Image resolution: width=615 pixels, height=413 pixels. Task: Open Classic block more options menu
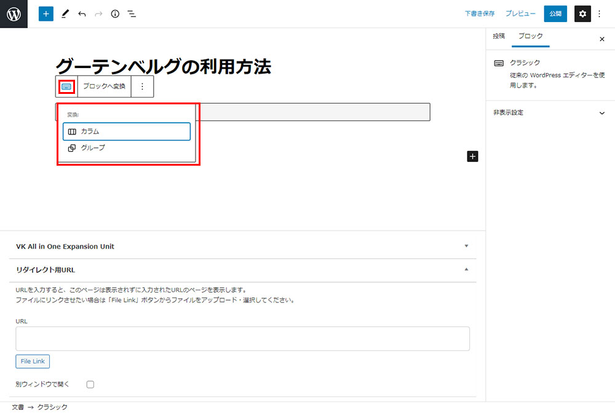(142, 87)
